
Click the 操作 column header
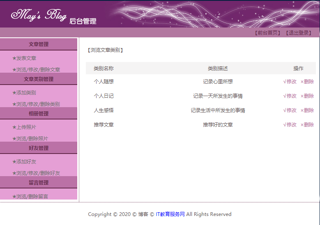[x=298, y=68]
